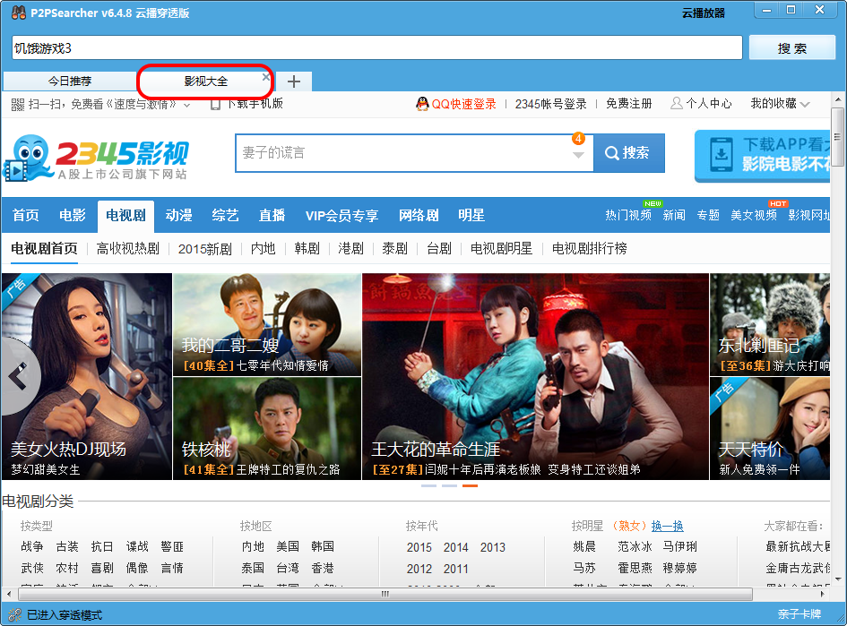
Task: Open the 网络剧 navigation menu
Action: click(x=419, y=215)
